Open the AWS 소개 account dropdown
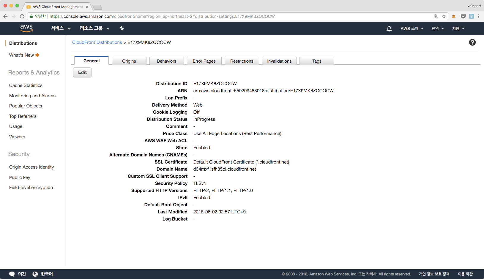Image resolution: width=484 pixels, height=279 pixels. tap(412, 28)
